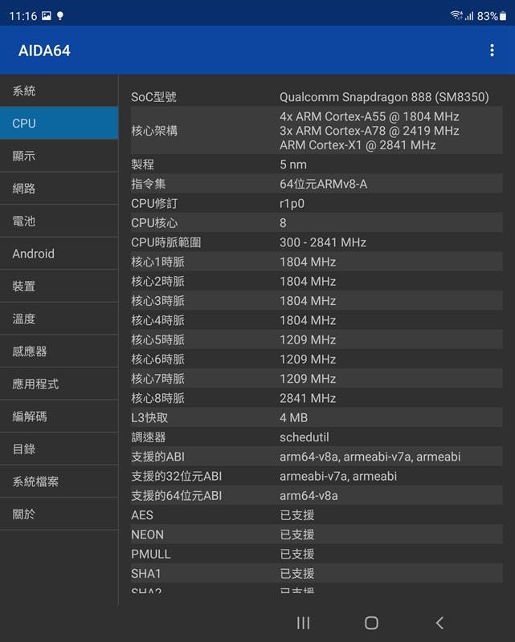This screenshot has height=642, width=515.
Task: Open the 溫度 section
Action: 59,319
